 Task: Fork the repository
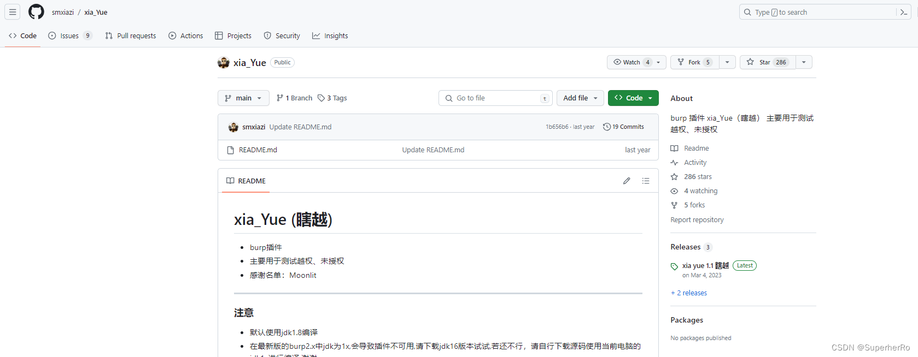[x=694, y=62]
